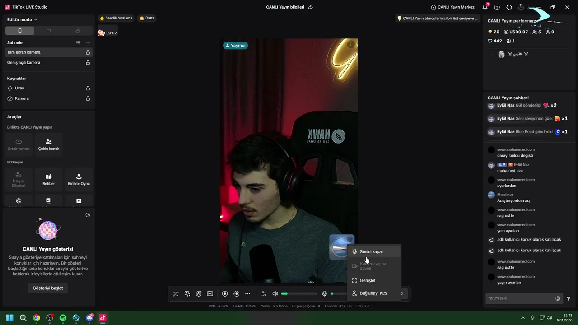Adjust the speaker volume slider

point(299,294)
